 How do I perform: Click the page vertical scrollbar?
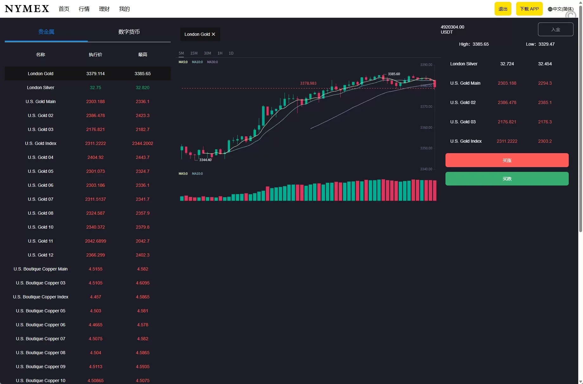tap(580, 127)
